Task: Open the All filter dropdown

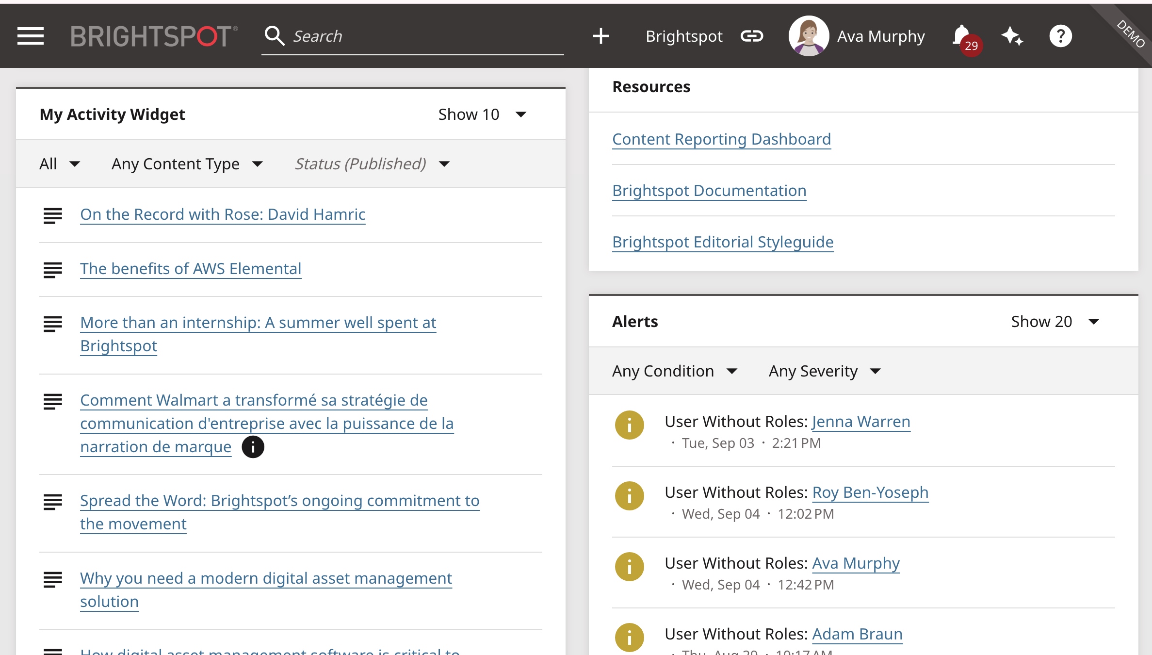Action: coord(60,164)
